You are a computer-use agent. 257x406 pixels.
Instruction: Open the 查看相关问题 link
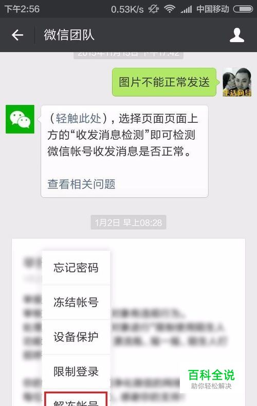(x=81, y=184)
